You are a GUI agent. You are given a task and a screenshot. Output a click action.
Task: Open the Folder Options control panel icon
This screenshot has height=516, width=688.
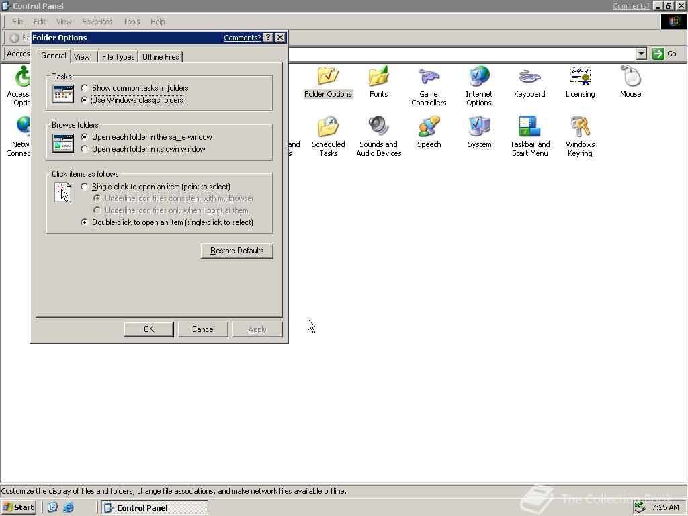click(328, 82)
